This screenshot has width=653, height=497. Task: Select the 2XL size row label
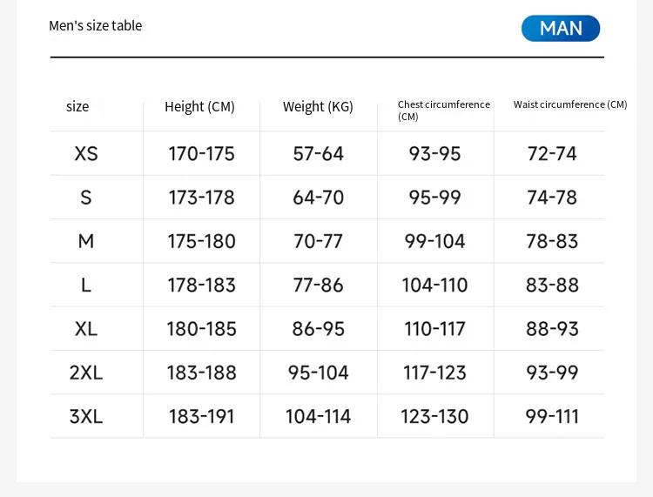86,373
